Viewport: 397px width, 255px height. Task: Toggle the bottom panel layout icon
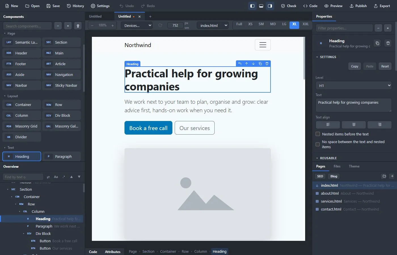(x=261, y=6)
